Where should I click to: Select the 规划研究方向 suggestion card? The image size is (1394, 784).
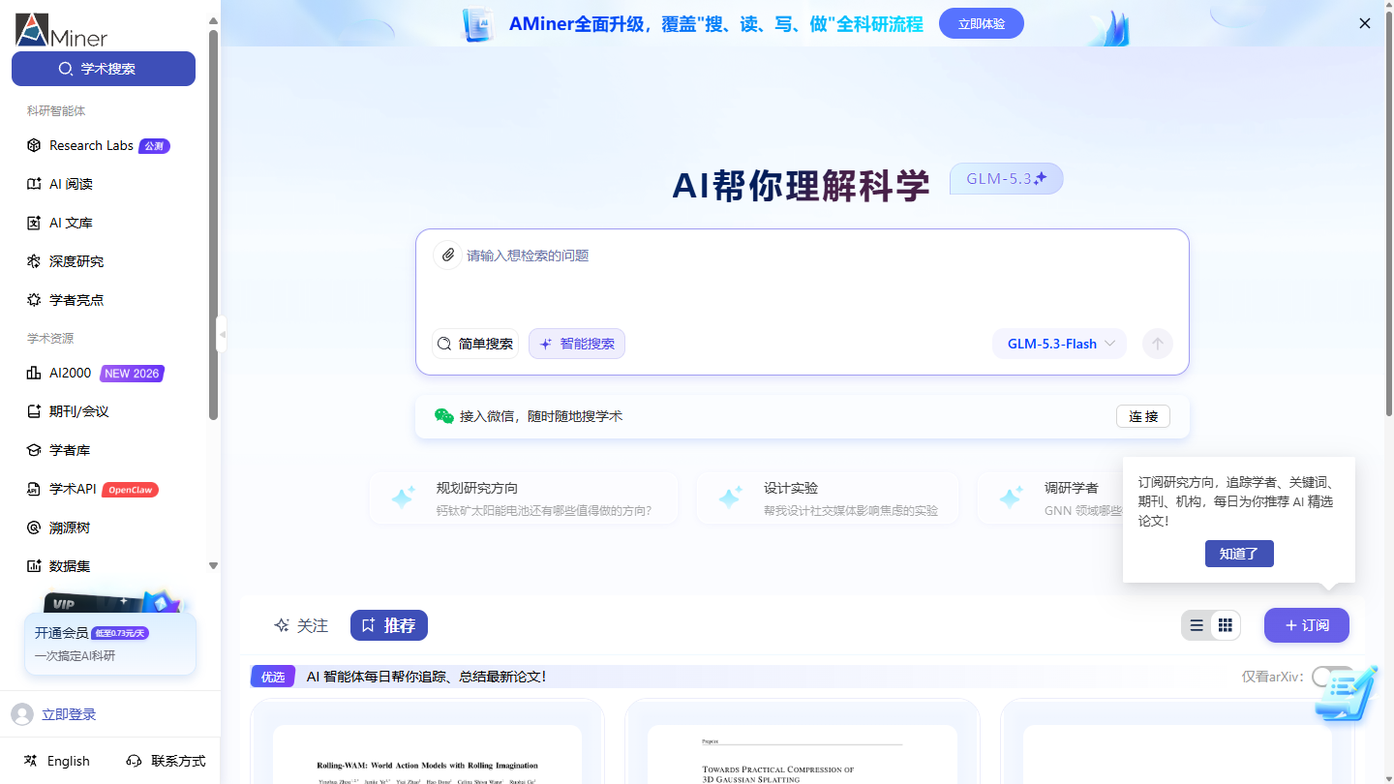pos(524,498)
